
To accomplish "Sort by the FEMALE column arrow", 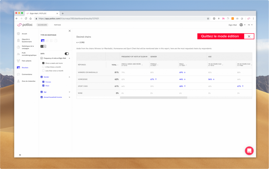I will (x=158, y=65).
